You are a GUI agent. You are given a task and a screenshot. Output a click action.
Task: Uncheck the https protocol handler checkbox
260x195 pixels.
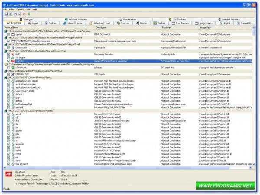click(x=9, y=137)
